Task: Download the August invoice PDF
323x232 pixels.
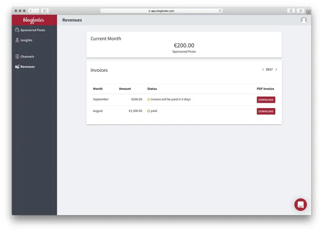Action: 266,111
